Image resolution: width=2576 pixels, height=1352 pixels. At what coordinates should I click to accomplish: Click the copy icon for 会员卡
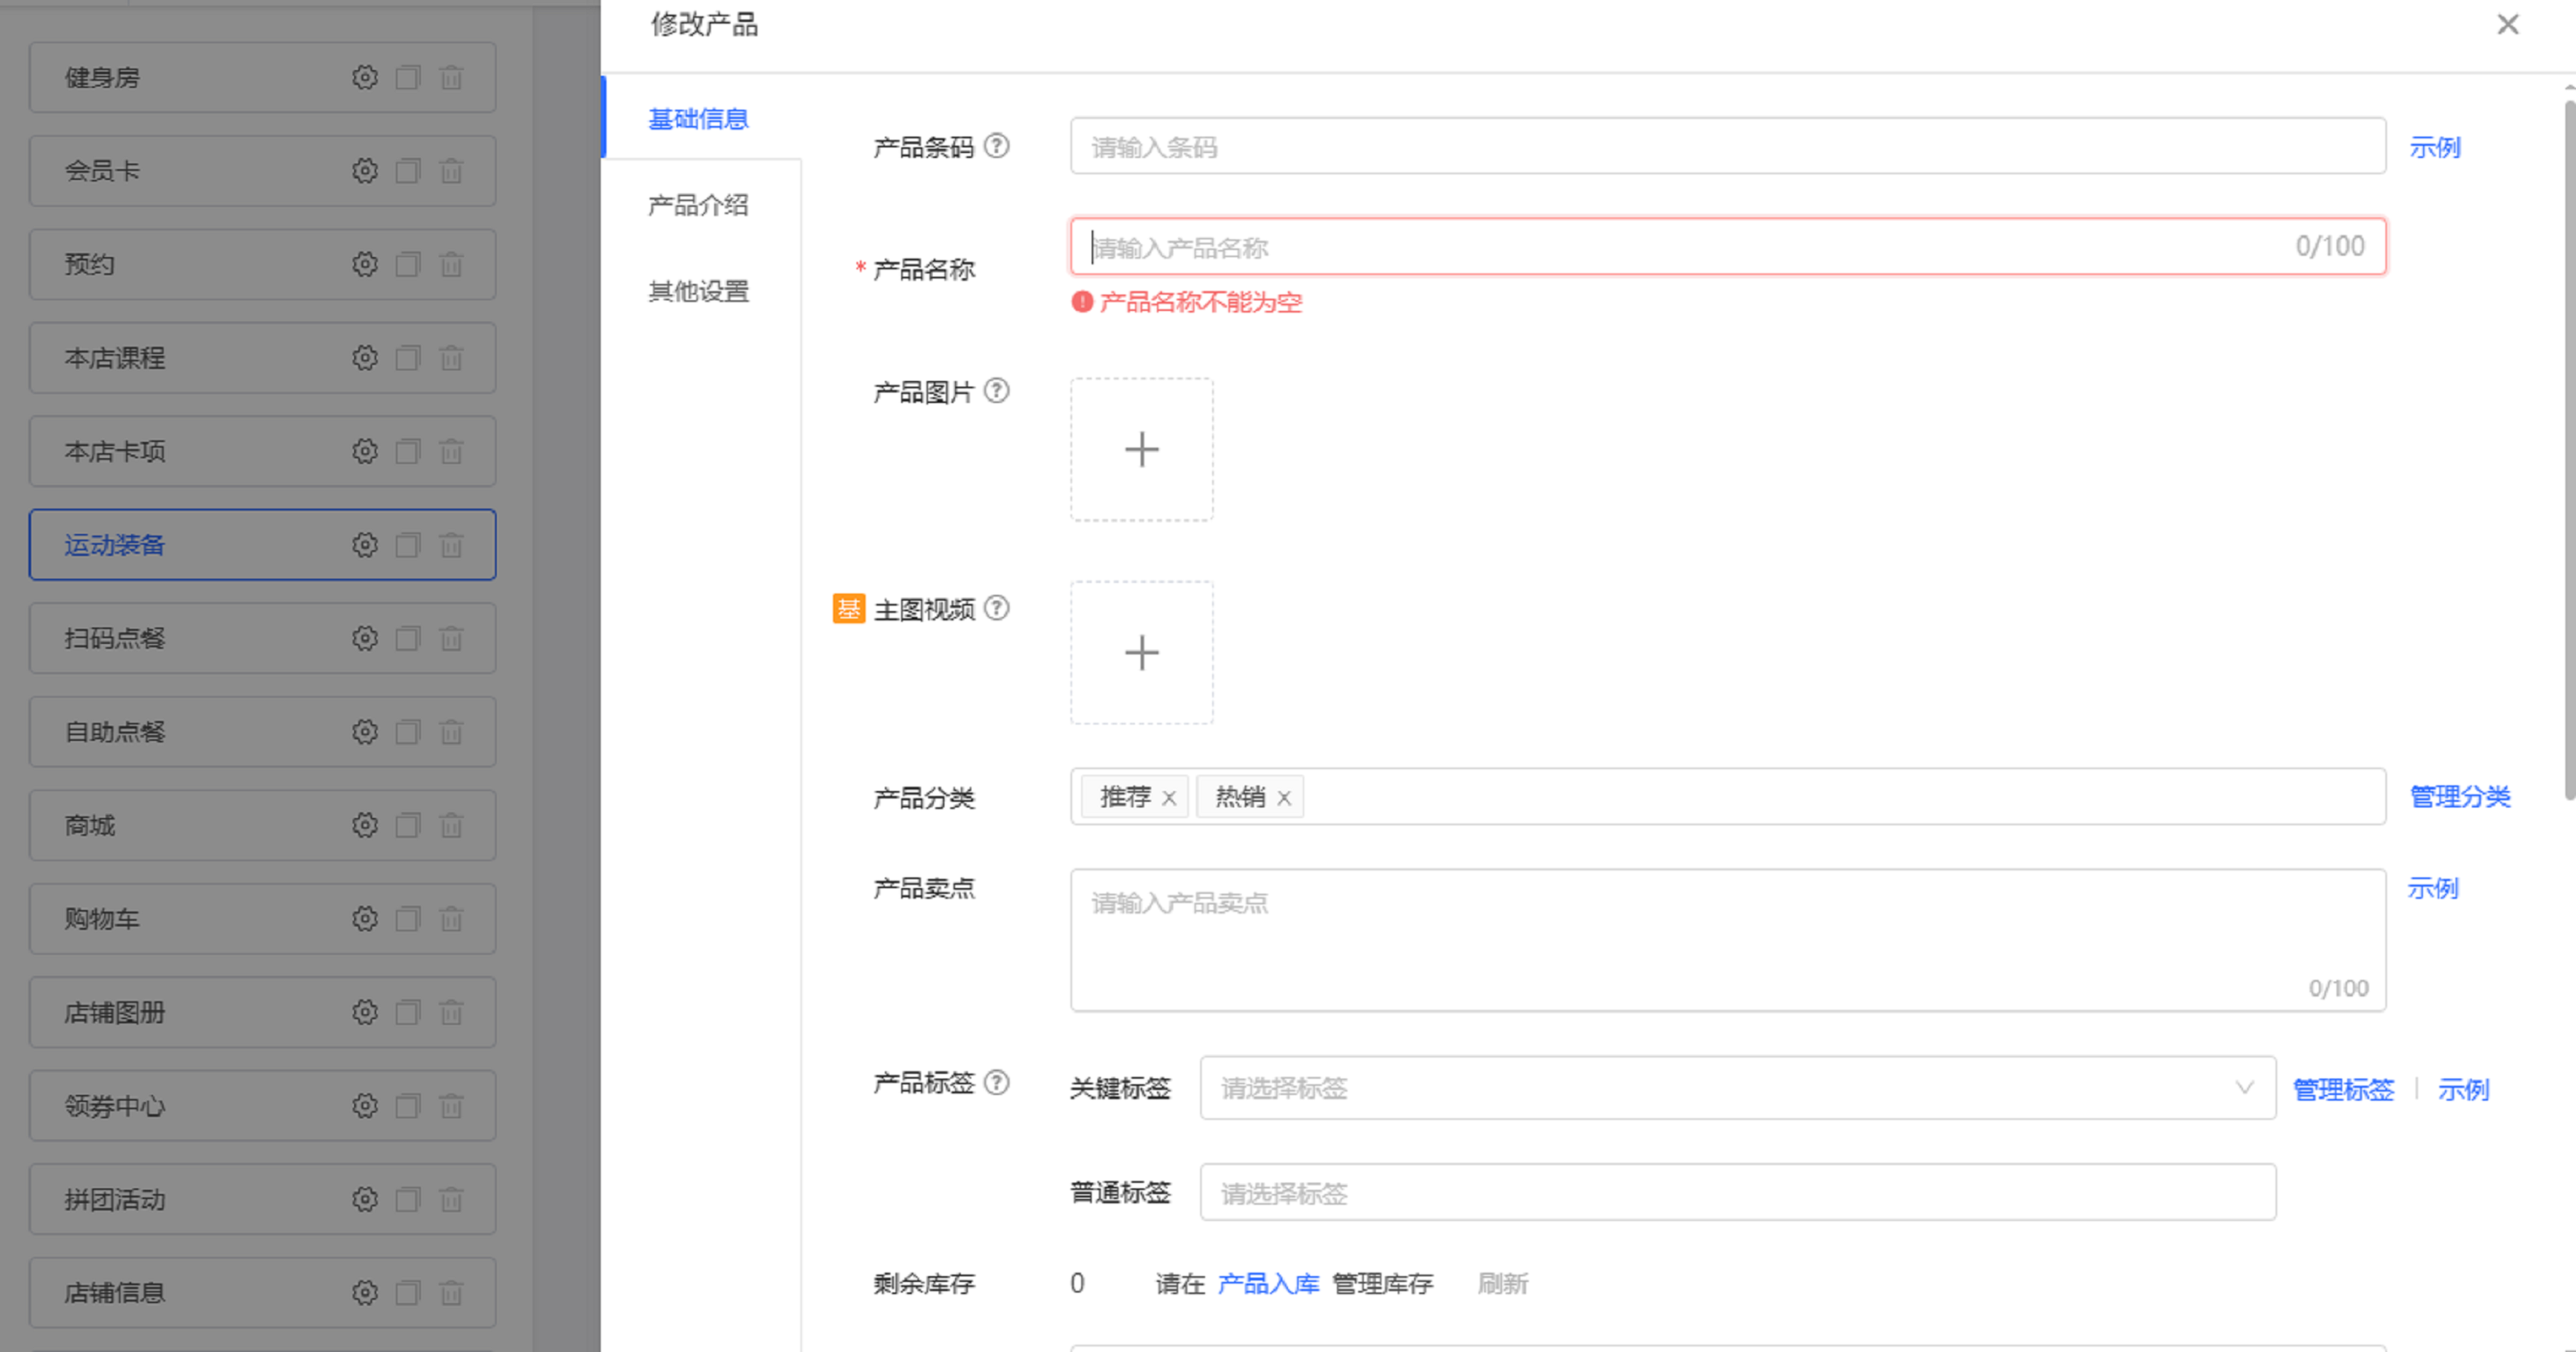[408, 171]
